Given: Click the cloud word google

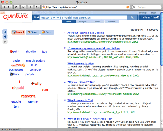Looking at the screenshot, I should coord(16,102).
